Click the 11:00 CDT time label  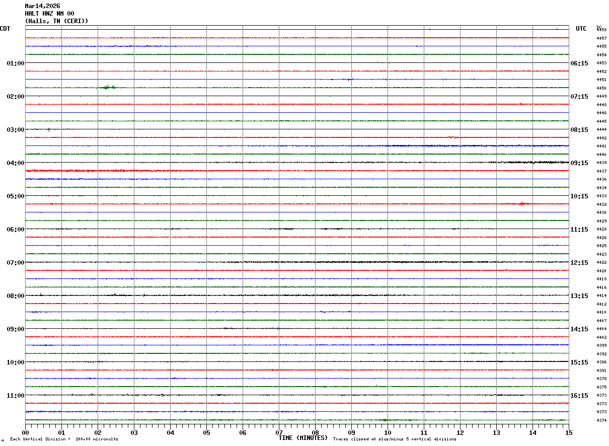click(16, 395)
